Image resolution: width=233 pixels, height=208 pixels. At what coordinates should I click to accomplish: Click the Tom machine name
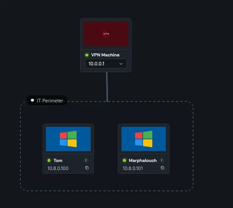pos(58,161)
